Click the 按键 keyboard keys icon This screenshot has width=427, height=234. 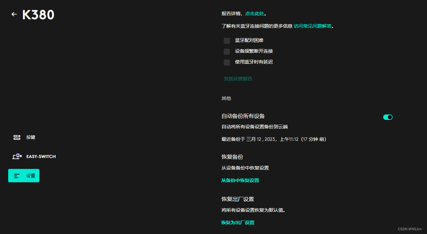click(x=17, y=137)
